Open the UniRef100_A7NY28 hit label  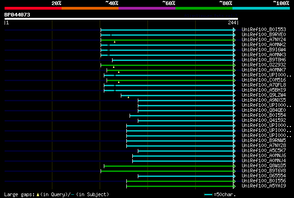tap(264, 146)
